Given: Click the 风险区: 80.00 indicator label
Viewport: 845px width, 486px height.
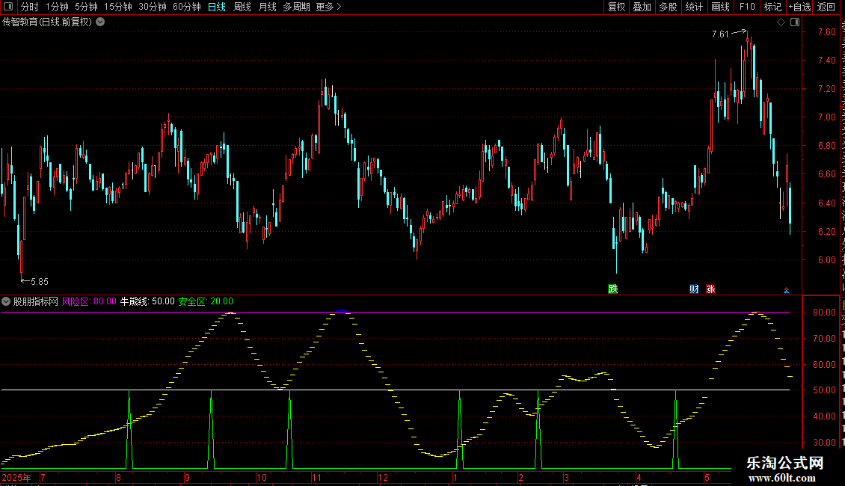Looking at the screenshot, I should coord(89,301).
